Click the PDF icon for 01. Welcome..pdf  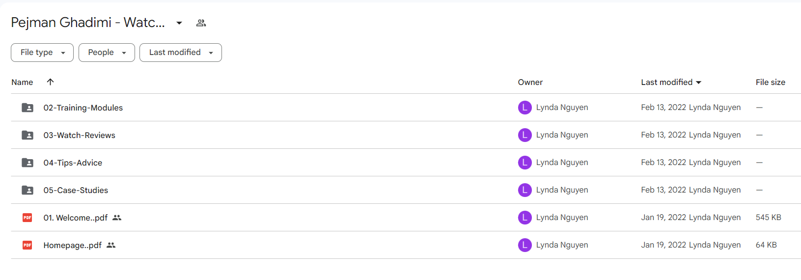(x=28, y=218)
